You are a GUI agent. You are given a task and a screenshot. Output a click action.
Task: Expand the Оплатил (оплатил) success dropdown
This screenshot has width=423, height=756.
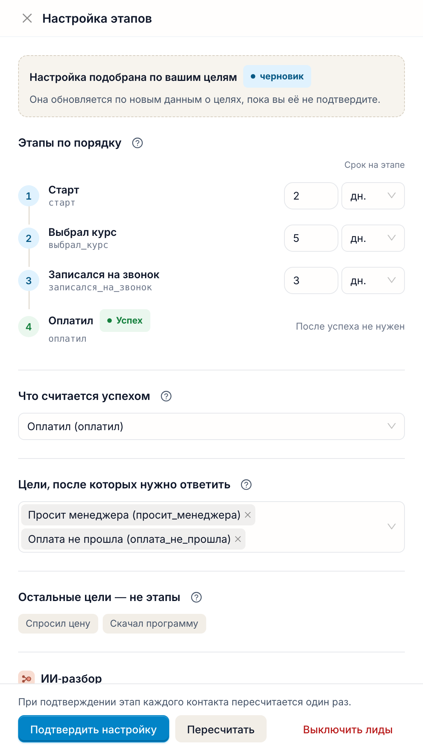click(211, 426)
